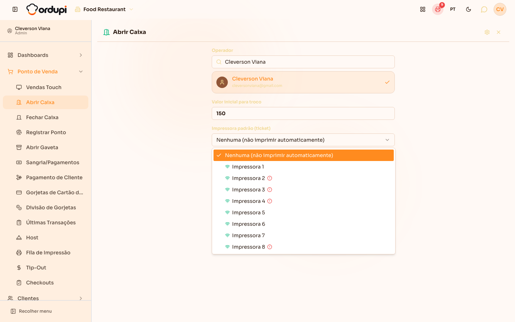515x322 pixels.
Task: Click the Operador search field
Action: [303, 62]
